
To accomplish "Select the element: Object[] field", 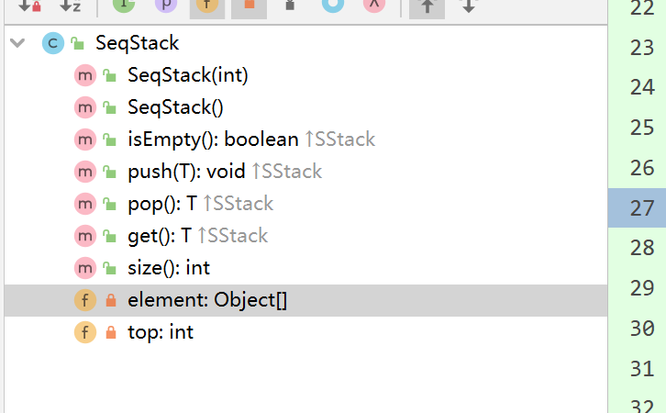I will point(207,300).
